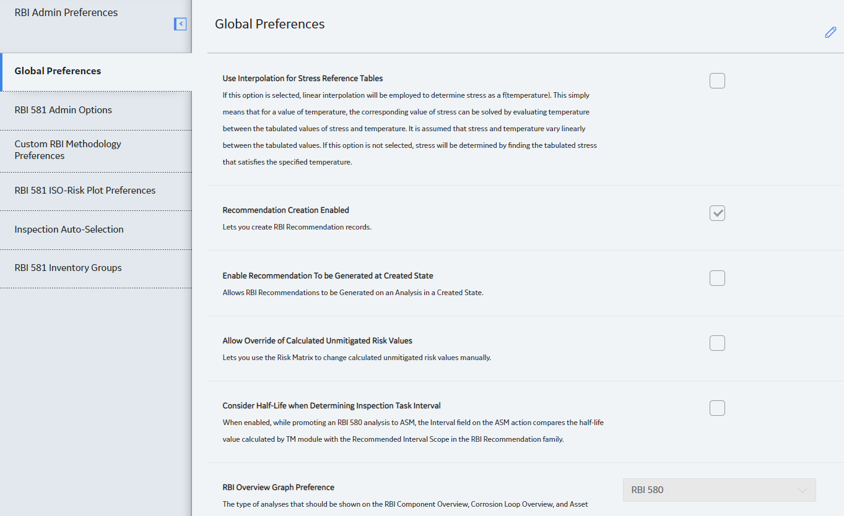The width and height of the screenshot is (844, 516).
Task: Open RBI 581 ISO-Risk Plot Preferences
Action: (x=96, y=191)
